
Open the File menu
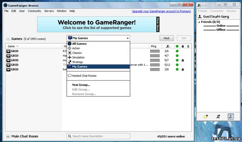tap(6, 11)
